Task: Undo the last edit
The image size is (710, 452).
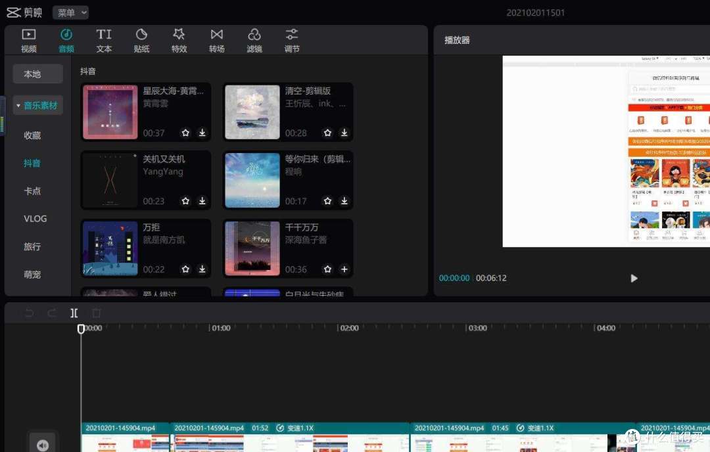Action: [29, 313]
